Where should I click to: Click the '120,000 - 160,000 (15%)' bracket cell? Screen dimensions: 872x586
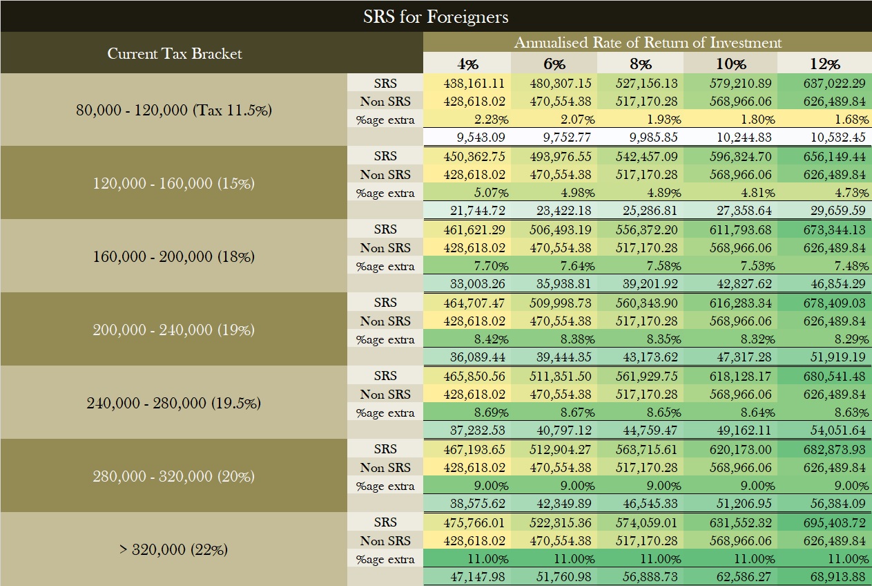pos(174,183)
